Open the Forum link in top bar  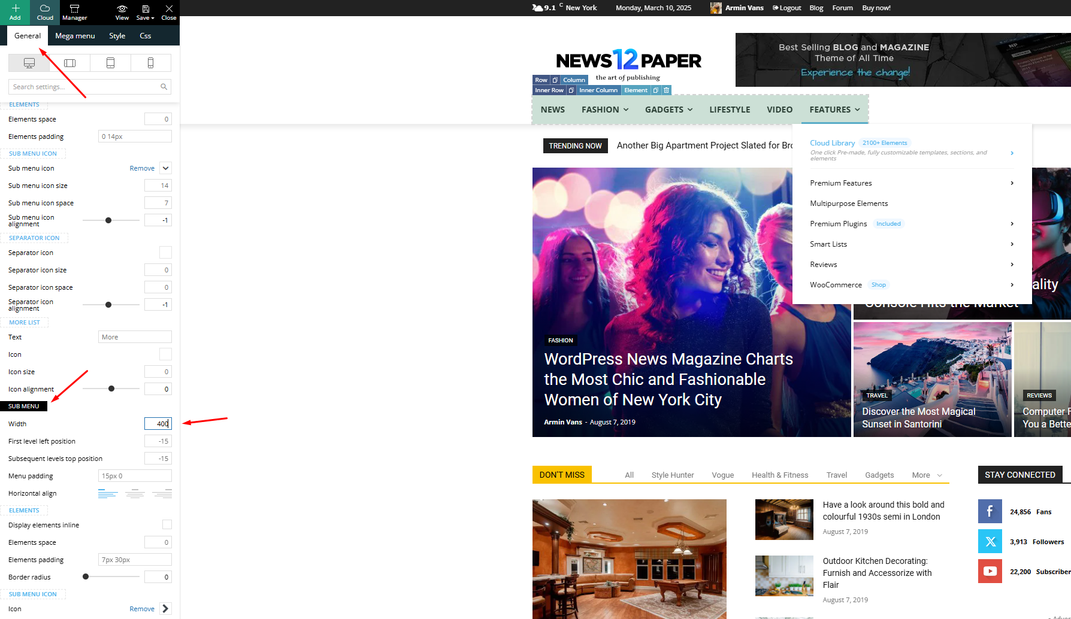[842, 8]
